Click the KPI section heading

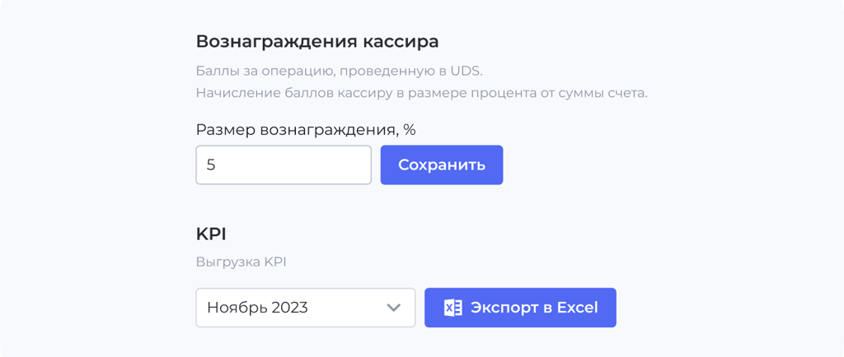211,234
